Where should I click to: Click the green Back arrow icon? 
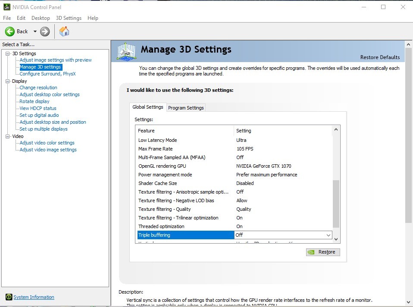[x=10, y=31]
